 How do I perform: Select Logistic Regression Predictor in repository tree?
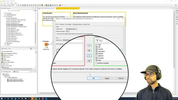(x=16, y=81)
